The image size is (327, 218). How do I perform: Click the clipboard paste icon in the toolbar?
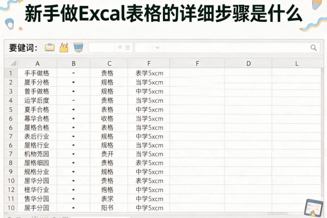[x=50, y=47]
